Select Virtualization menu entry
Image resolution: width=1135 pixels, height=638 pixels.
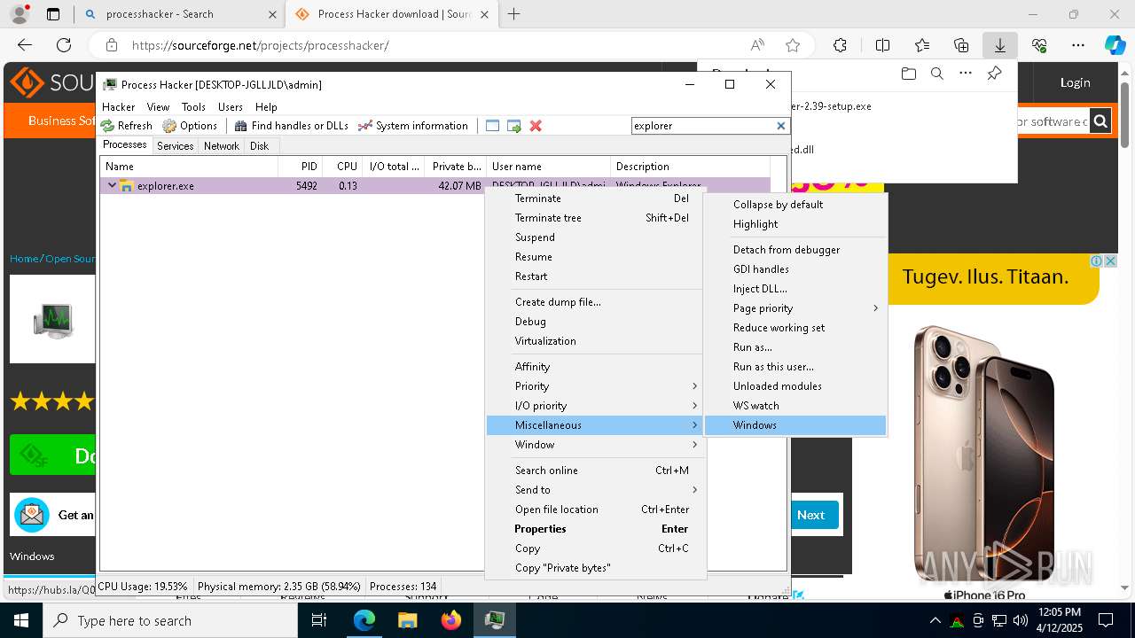pos(596,341)
